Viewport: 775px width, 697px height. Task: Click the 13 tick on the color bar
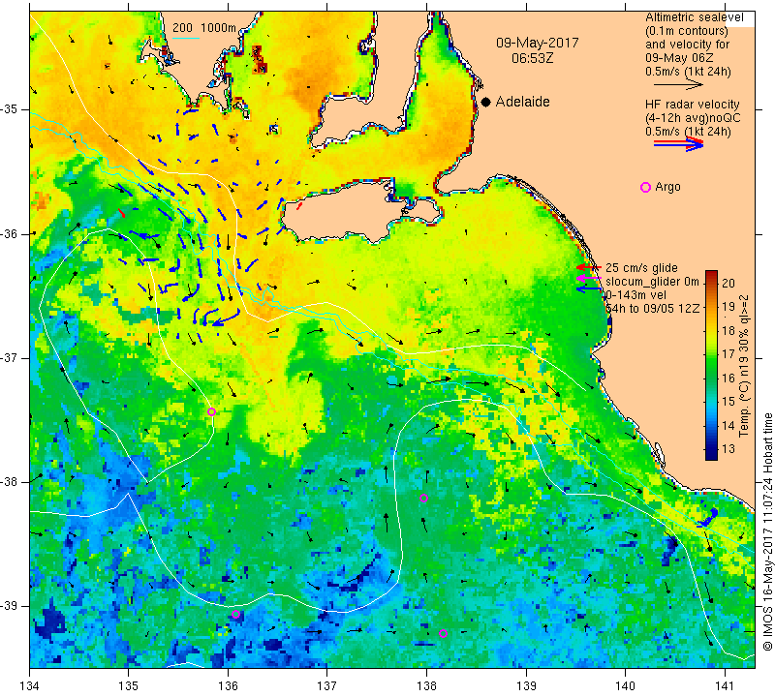point(728,448)
